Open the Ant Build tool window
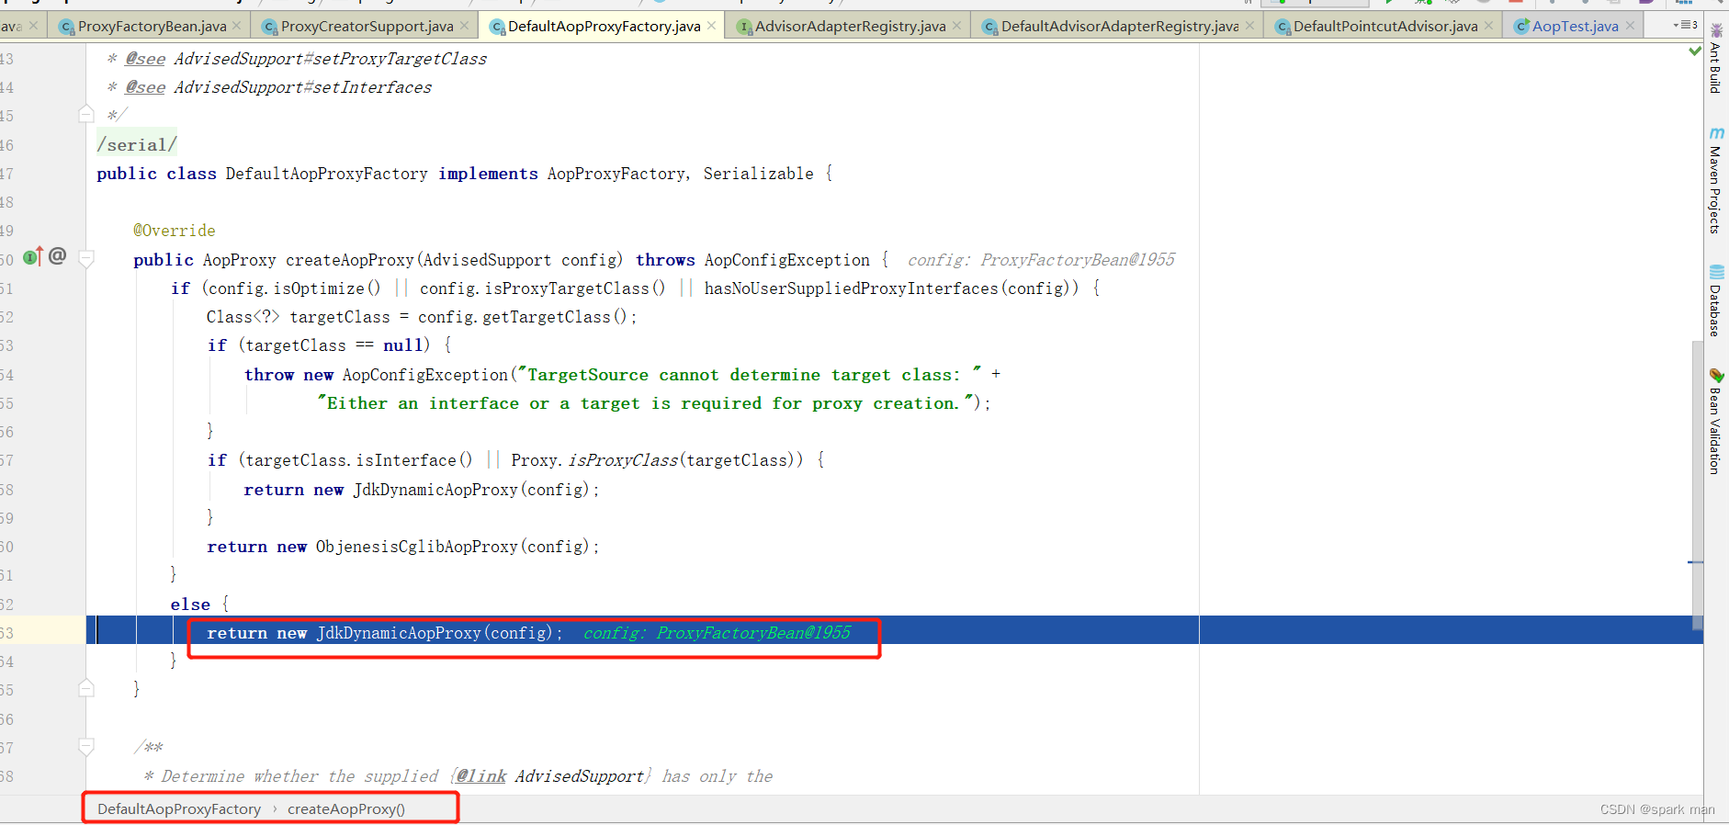This screenshot has width=1729, height=825. pyautogui.click(x=1715, y=60)
